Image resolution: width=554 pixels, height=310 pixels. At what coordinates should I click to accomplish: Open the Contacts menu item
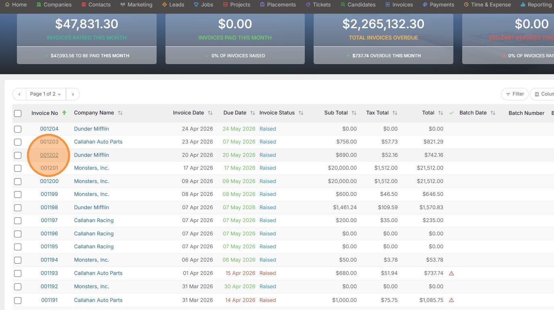pos(96,5)
